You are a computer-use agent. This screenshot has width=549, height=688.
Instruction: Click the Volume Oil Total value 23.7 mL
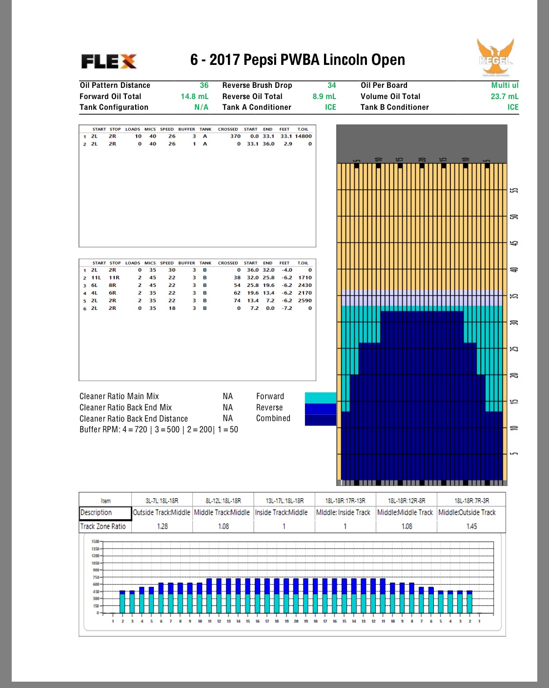coord(505,97)
